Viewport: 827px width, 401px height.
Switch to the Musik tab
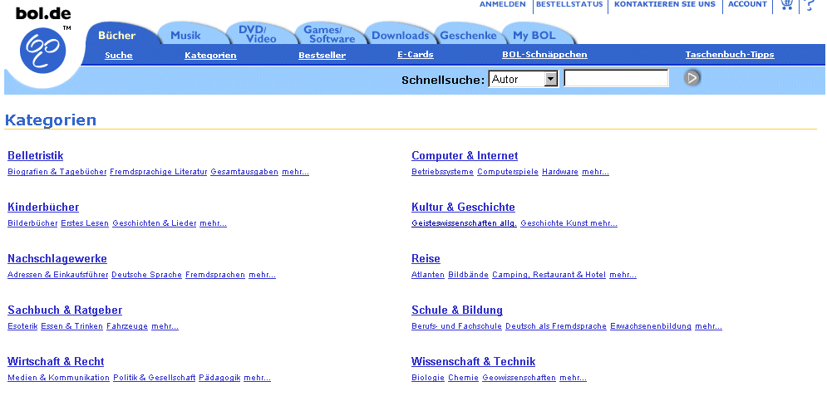[185, 36]
